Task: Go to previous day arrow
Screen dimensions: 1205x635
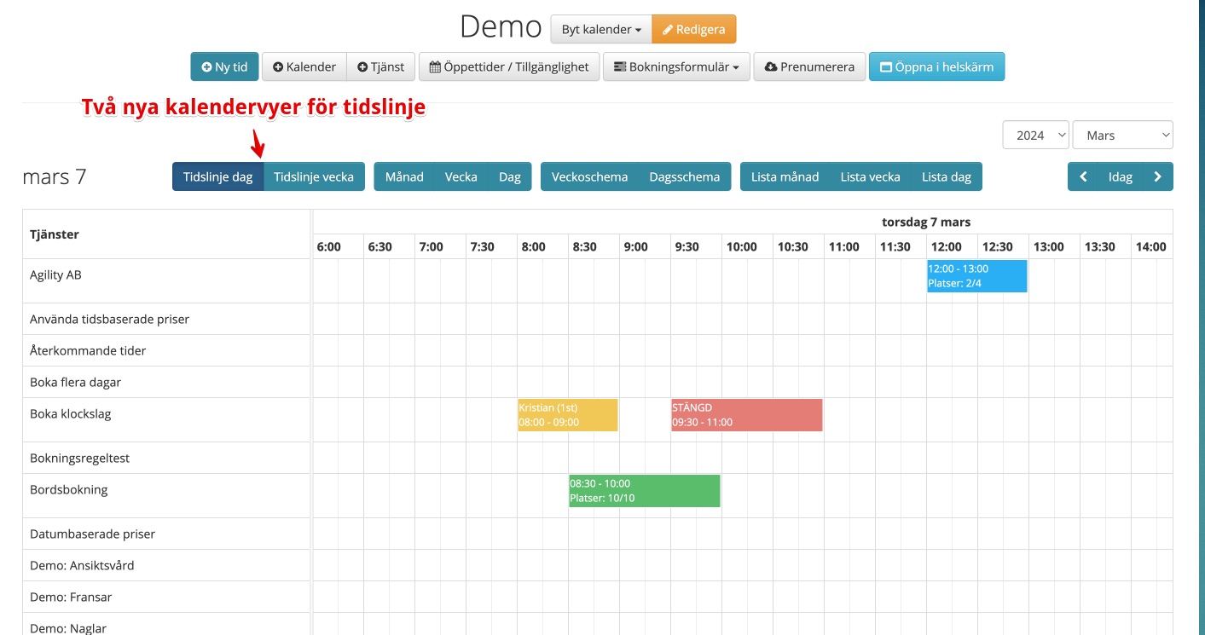Action: 1083,176
